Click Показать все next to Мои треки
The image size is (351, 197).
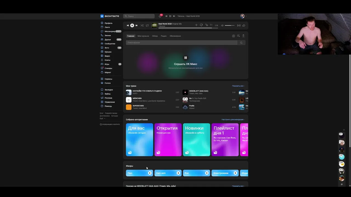click(238, 86)
